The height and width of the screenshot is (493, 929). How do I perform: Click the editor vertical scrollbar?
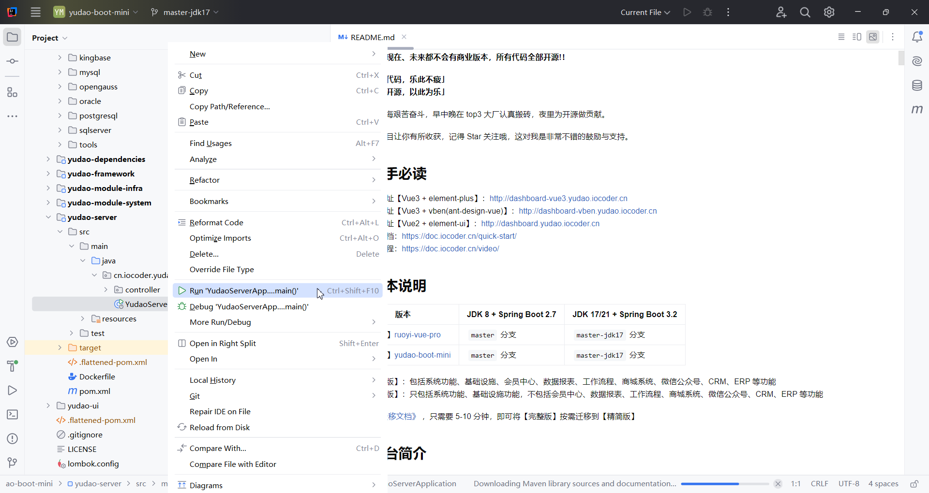point(901,58)
